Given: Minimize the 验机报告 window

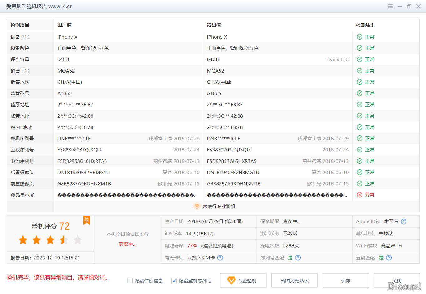Looking at the screenshot, I should 399,6.
